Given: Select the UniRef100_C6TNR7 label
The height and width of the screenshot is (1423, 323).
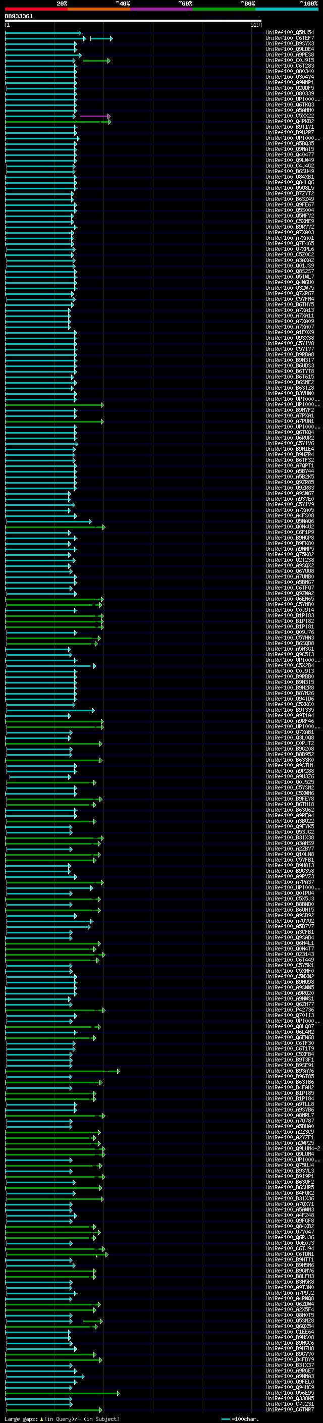Looking at the screenshot, I should click(290, 1410).
